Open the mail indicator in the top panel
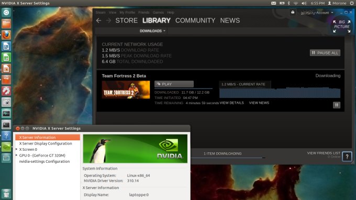 pyautogui.click(x=274, y=3)
